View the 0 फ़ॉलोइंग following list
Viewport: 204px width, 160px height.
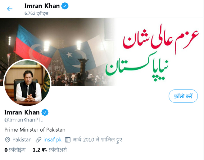tap(15, 150)
